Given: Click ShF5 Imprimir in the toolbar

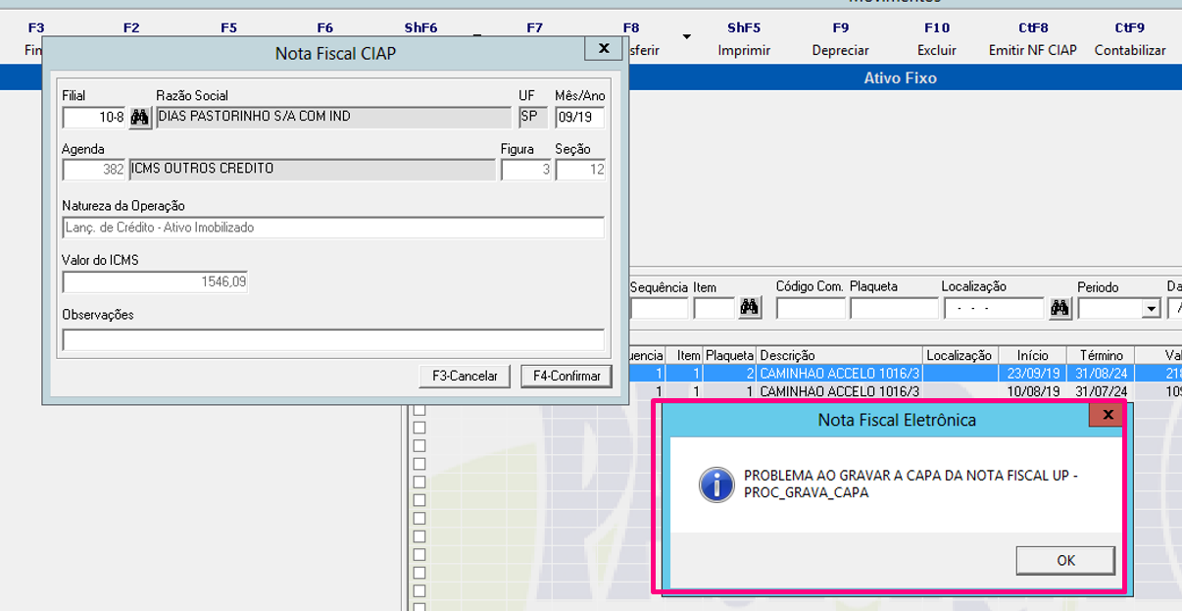Looking at the screenshot, I should pyautogui.click(x=744, y=39).
